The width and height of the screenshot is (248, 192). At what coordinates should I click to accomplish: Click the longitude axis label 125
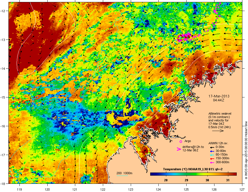click(186, 189)
